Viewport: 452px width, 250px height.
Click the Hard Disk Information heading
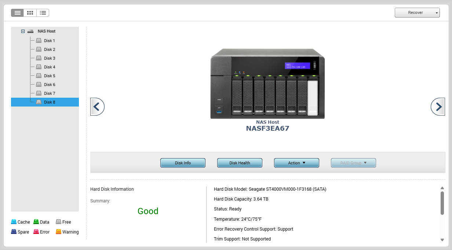112,189
